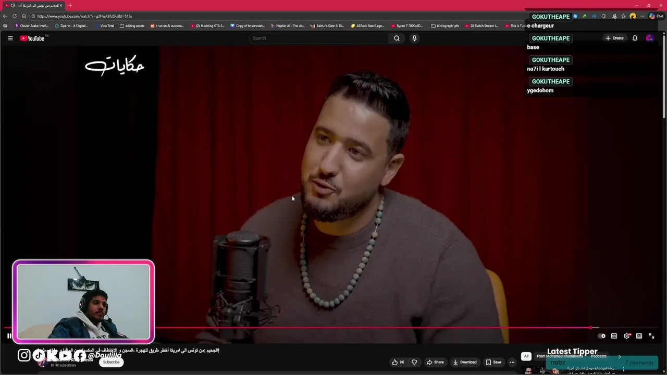Open player settings gear
This screenshot has width=667, height=375.
pos(626,336)
